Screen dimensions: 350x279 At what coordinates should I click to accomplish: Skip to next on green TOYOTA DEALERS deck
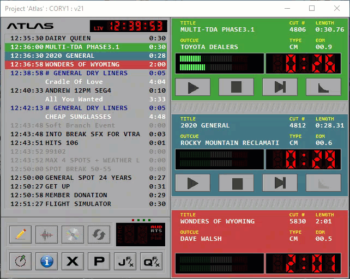[280, 87]
